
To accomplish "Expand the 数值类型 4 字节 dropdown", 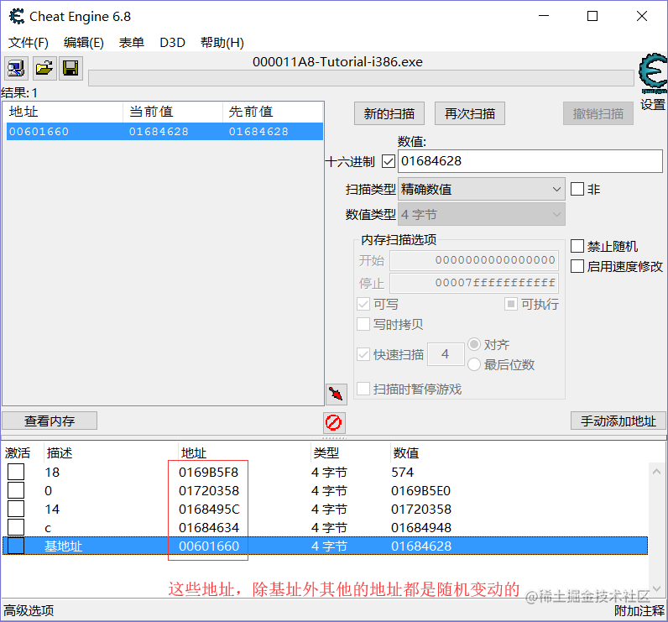I will tap(482, 214).
